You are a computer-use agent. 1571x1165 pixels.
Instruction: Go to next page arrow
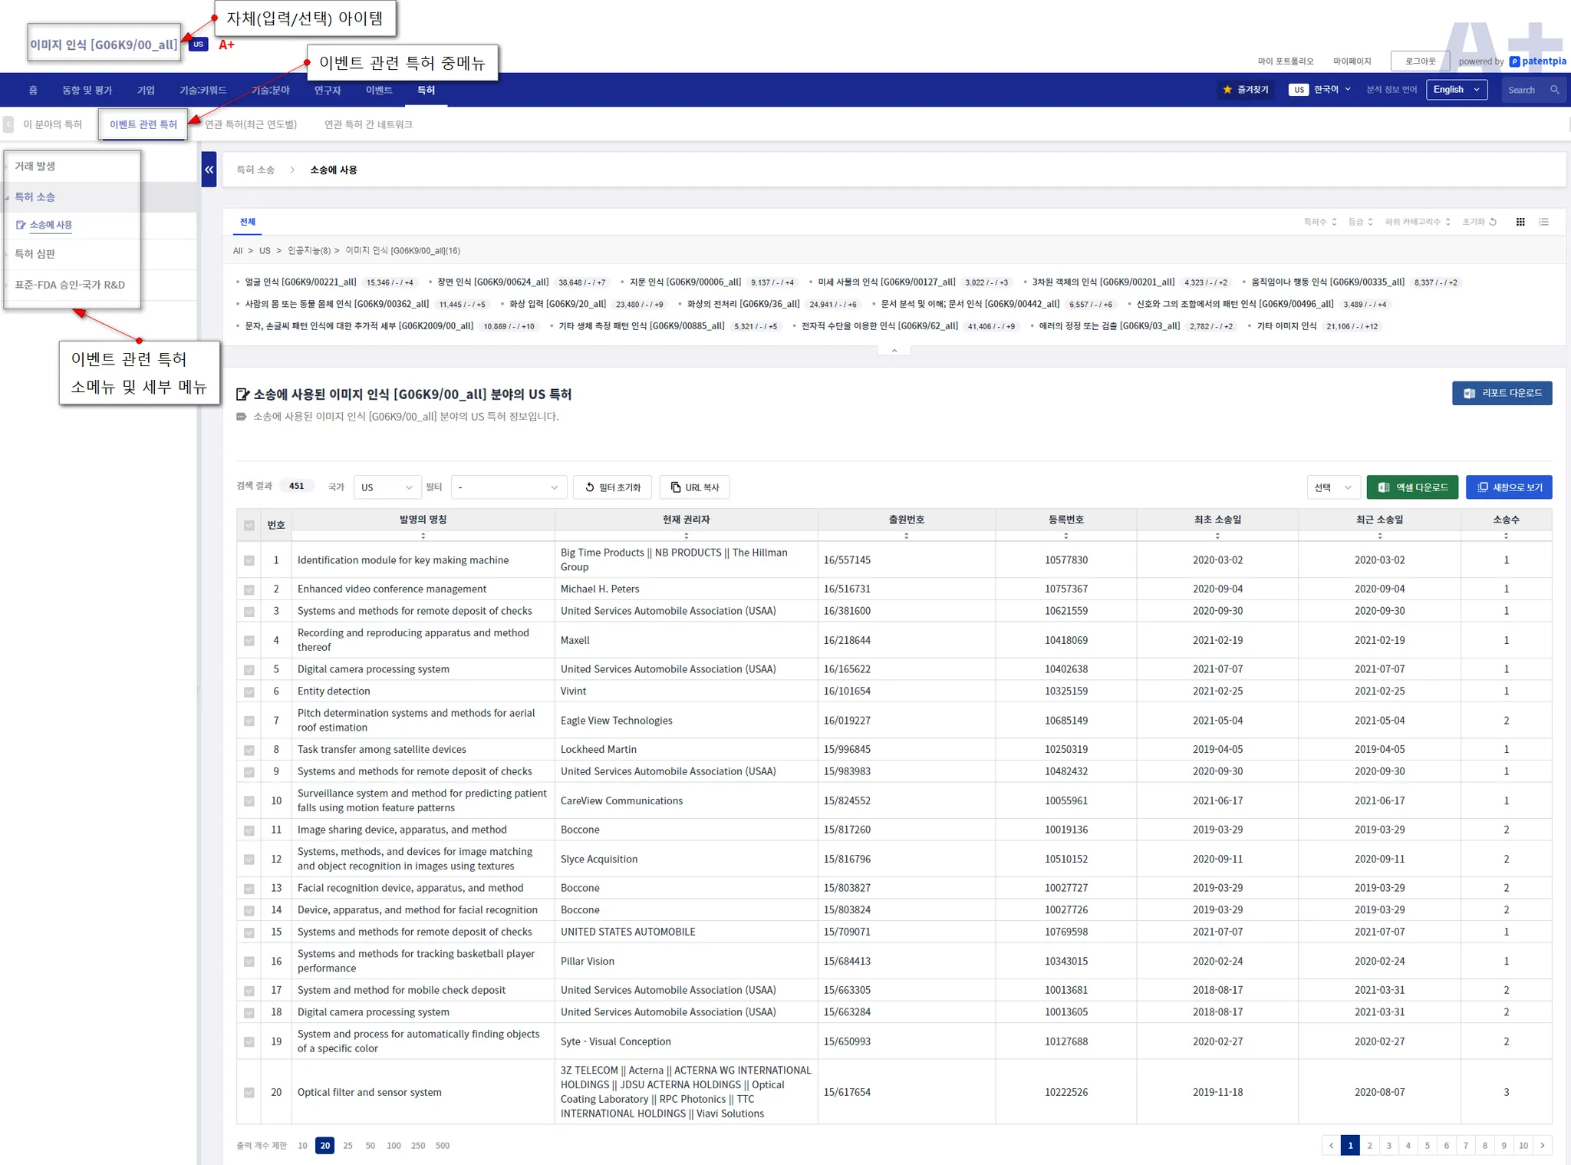[1543, 1145]
